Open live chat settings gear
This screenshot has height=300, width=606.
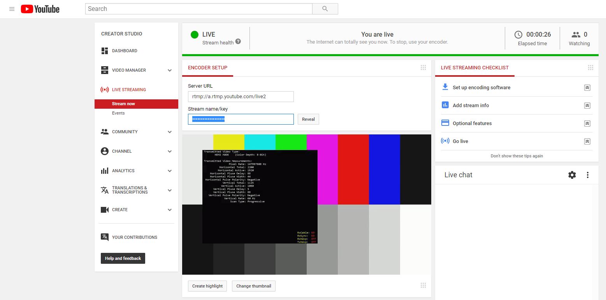point(572,175)
